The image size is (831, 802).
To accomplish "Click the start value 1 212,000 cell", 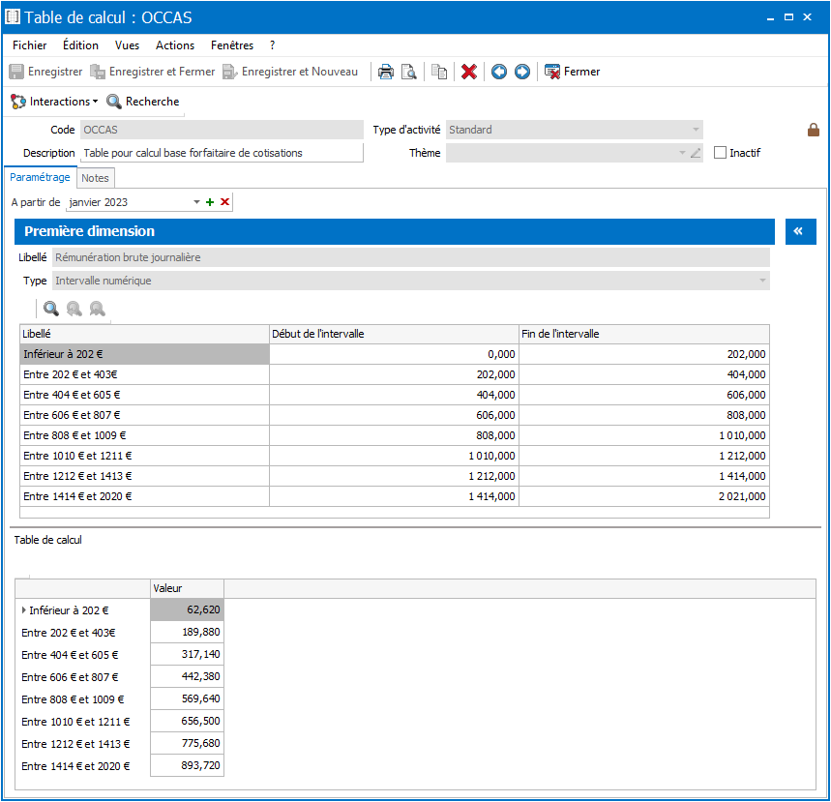I will point(395,476).
